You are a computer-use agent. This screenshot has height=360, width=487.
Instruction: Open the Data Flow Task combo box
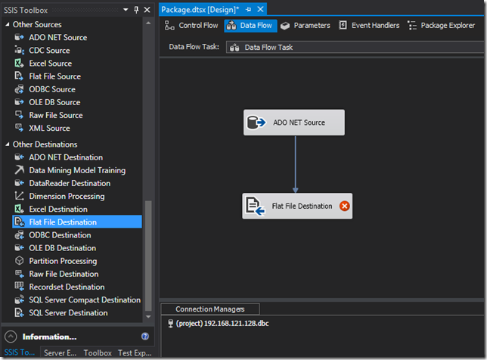[x=355, y=47]
